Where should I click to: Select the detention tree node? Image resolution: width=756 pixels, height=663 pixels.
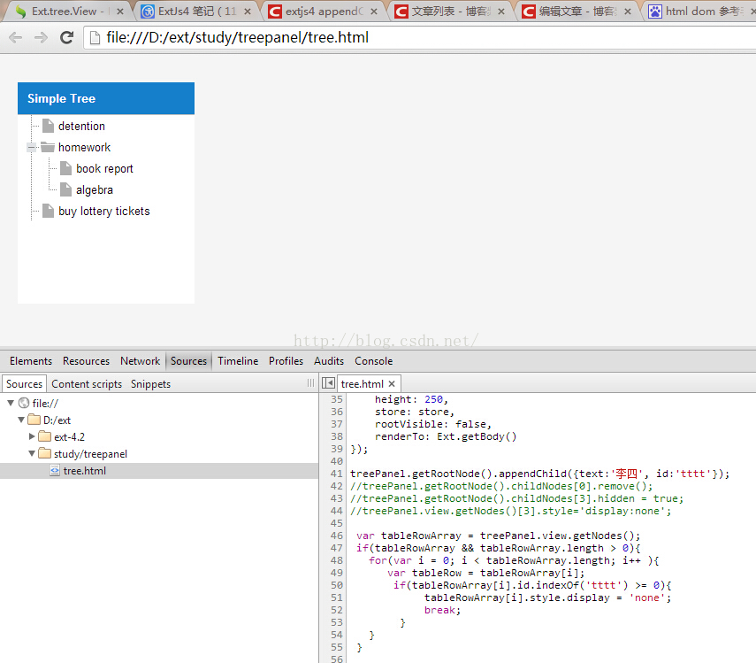pyautogui.click(x=81, y=126)
